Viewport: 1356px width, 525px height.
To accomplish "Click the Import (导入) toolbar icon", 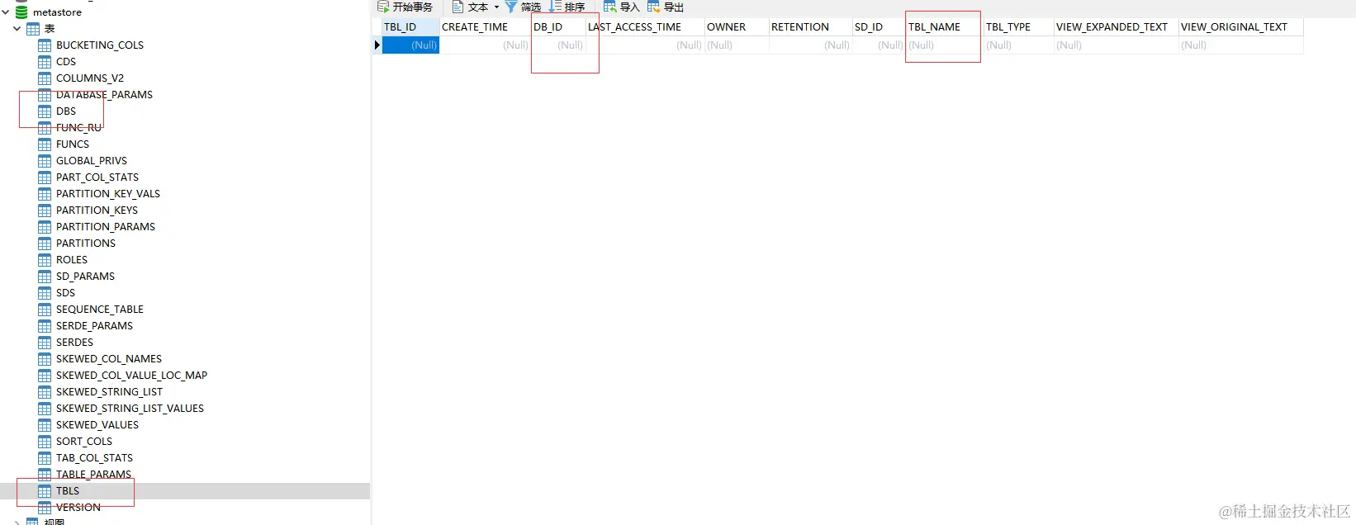I will [x=609, y=7].
